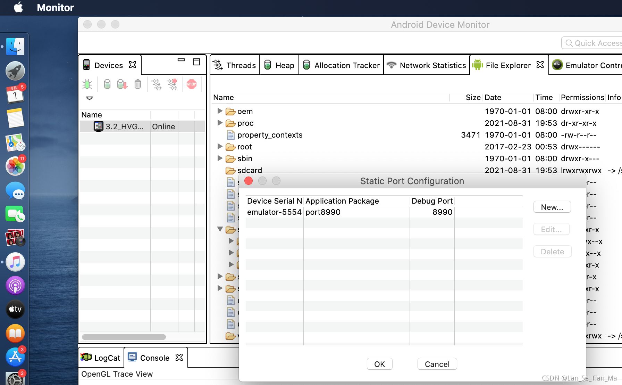622x385 pixels.
Task: Minimize the Devices panel
Action: click(181, 60)
